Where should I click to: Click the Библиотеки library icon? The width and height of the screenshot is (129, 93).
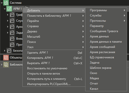6,65
